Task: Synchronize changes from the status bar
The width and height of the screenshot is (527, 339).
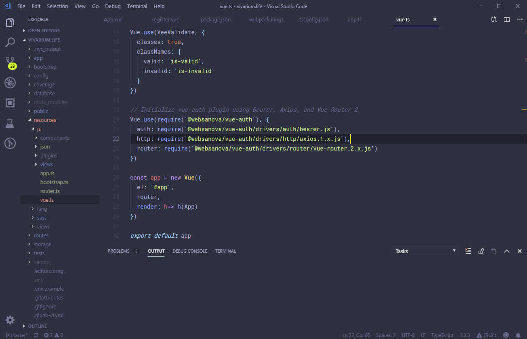Action: click(36, 335)
